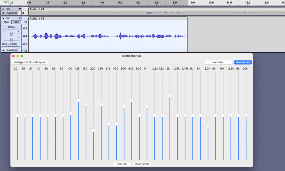Click Anwenden to apply the EQ
The height and width of the screenshot is (171, 285).
(x=243, y=62)
